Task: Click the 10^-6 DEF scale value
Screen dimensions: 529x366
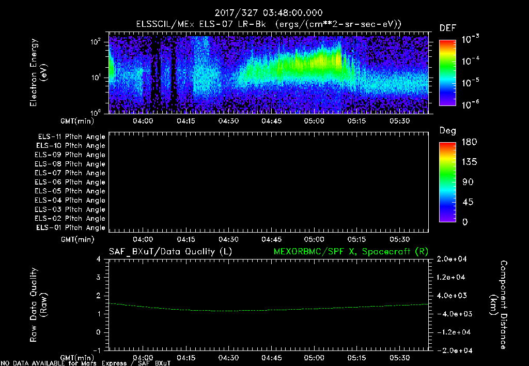Action: point(470,104)
